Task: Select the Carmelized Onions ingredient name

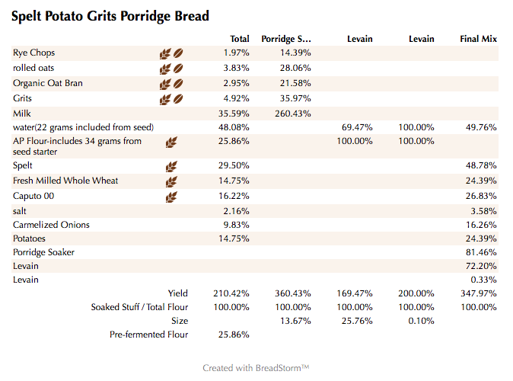Action: pyautogui.click(x=51, y=225)
